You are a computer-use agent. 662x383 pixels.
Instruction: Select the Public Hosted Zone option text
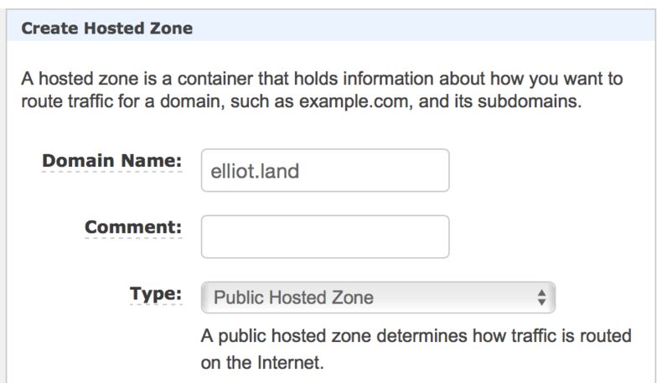pyautogui.click(x=293, y=298)
